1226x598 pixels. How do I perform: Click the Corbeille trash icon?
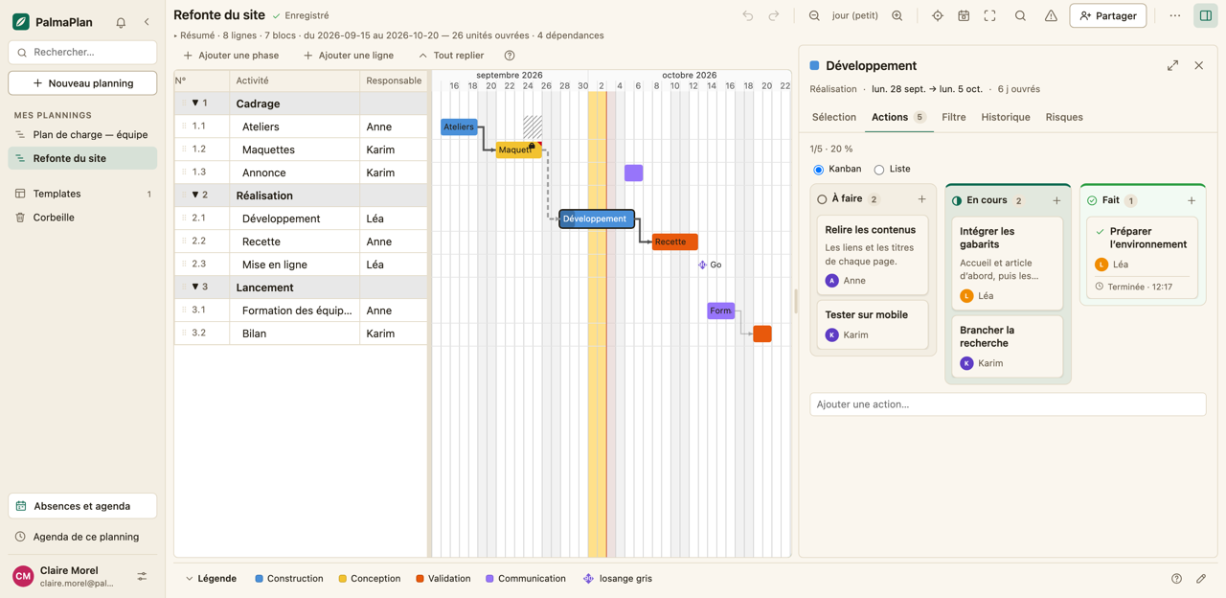tap(20, 218)
